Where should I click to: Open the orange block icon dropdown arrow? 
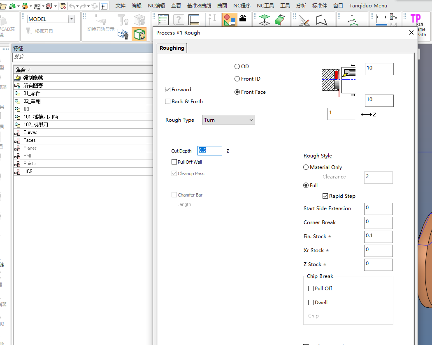click(x=30, y=6)
